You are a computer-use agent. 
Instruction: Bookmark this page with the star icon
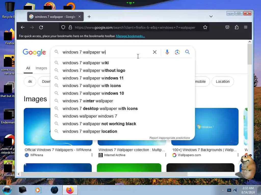coord(205,27)
